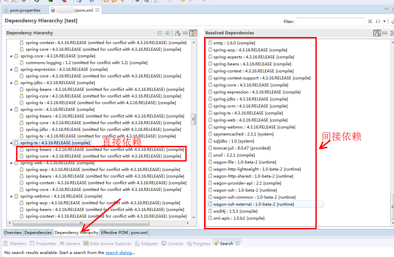The height and width of the screenshot is (257, 394).
Task: Open the filter options dropdown arrow
Action: click(385, 21)
